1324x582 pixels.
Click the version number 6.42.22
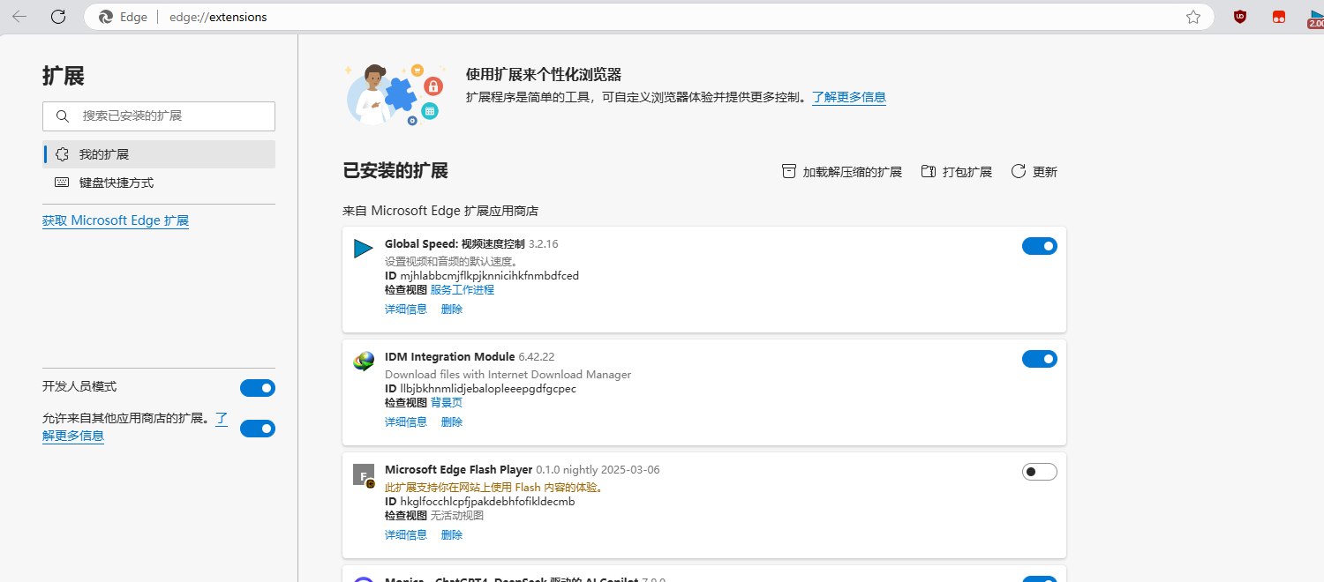pos(537,356)
